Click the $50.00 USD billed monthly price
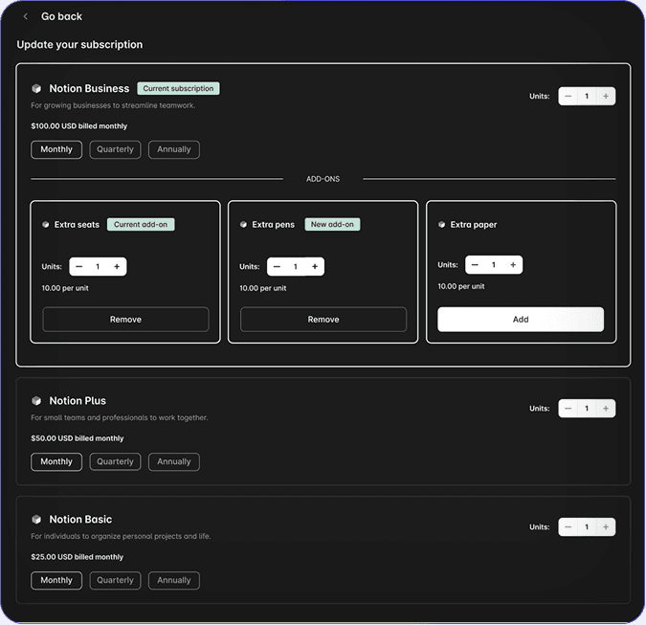 pos(78,438)
